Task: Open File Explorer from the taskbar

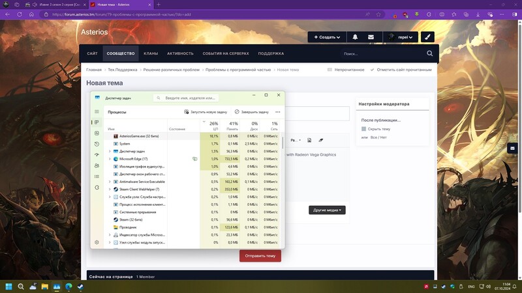Action: point(44,286)
